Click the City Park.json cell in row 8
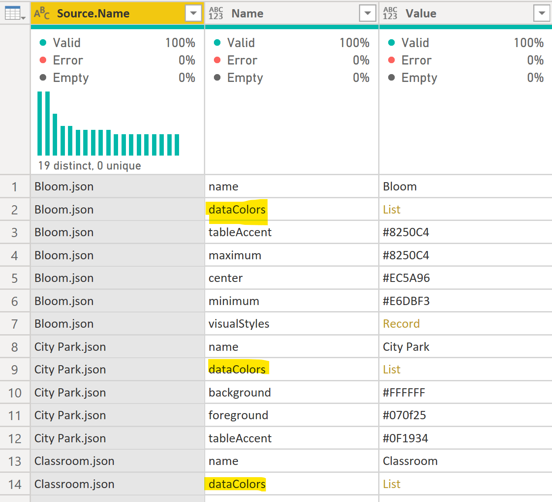Image resolution: width=552 pixels, height=502 pixels. (x=118, y=347)
